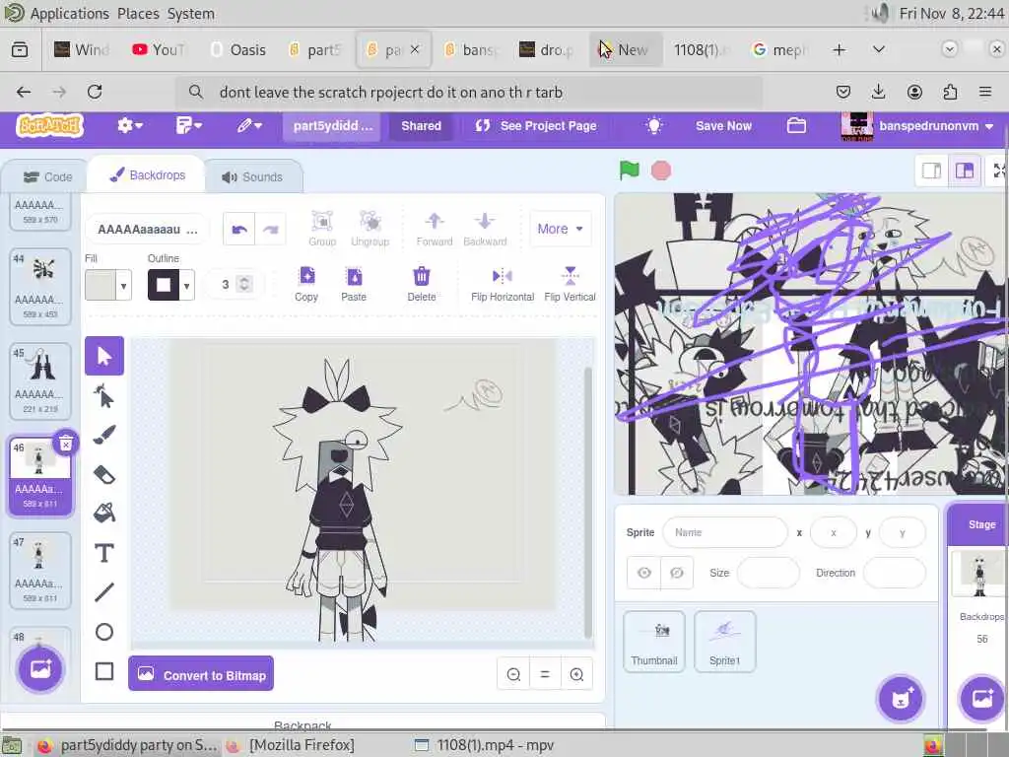1009x757 pixels.
Task: Click the Shared button
Action: tap(422, 125)
